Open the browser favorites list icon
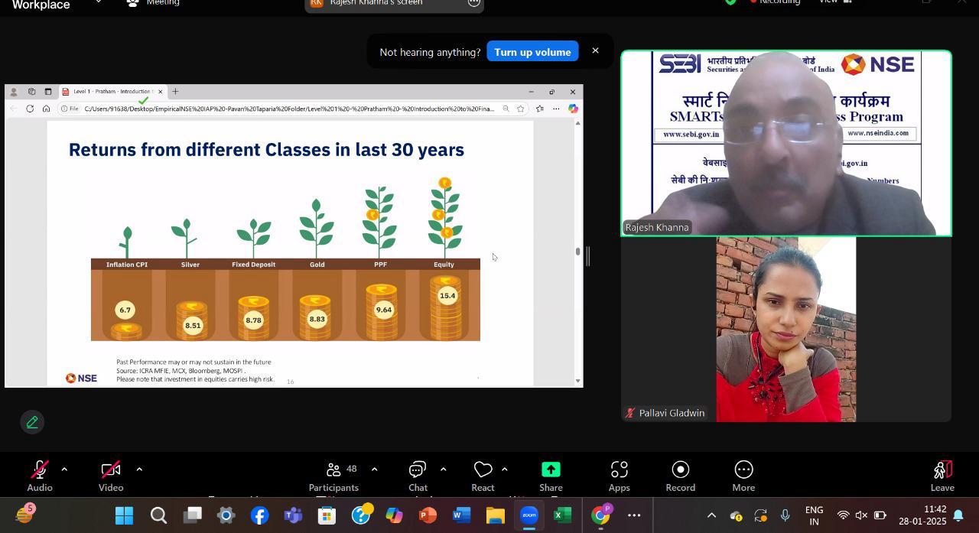979x533 pixels. 540,109
